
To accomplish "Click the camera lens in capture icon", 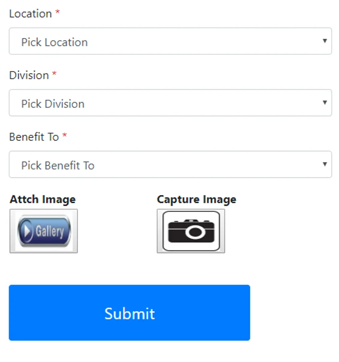I will [195, 232].
